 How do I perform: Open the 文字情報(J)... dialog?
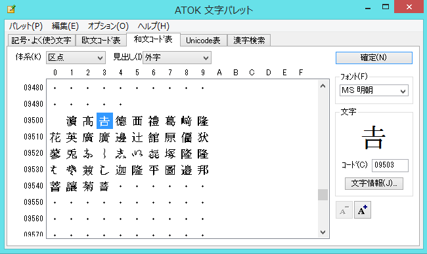(x=374, y=183)
